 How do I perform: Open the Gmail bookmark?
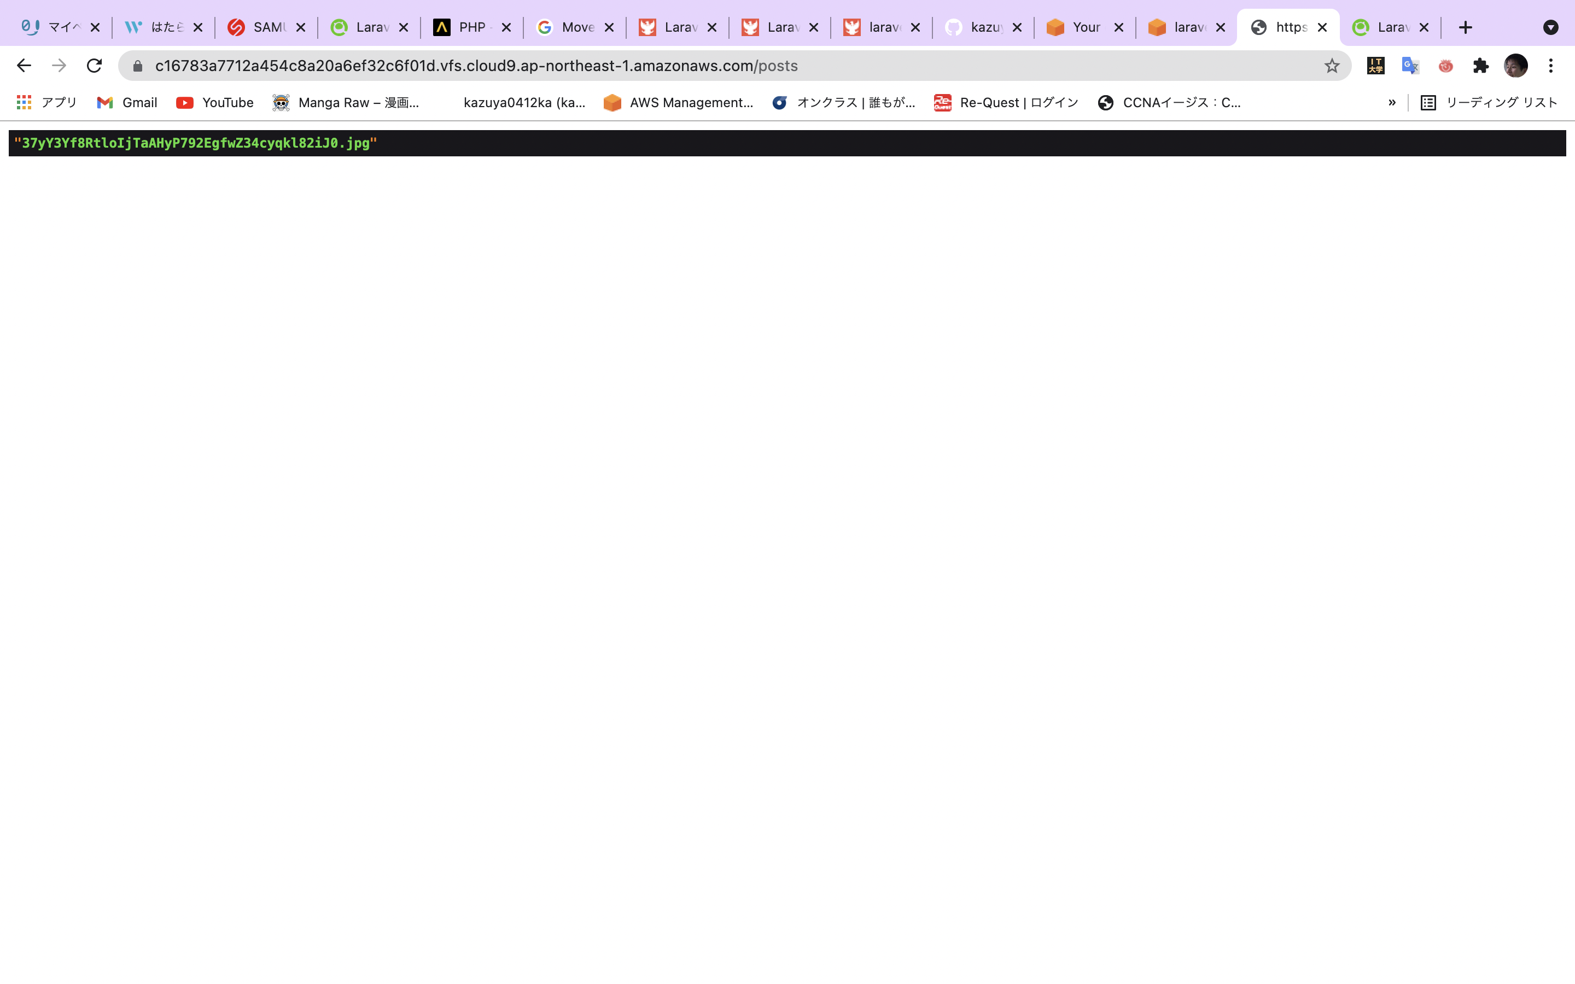pyautogui.click(x=127, y=102)
